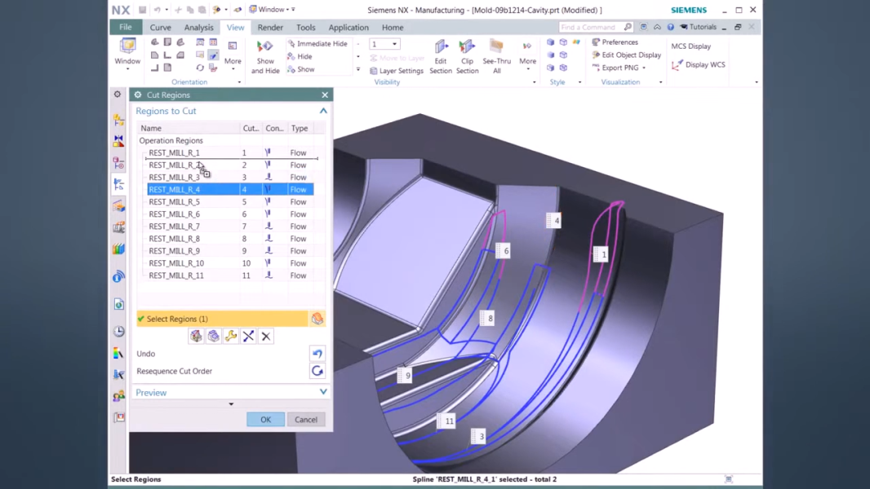Select the Clip Section tool
The image size is (870, 489).
tap(467, 57)
